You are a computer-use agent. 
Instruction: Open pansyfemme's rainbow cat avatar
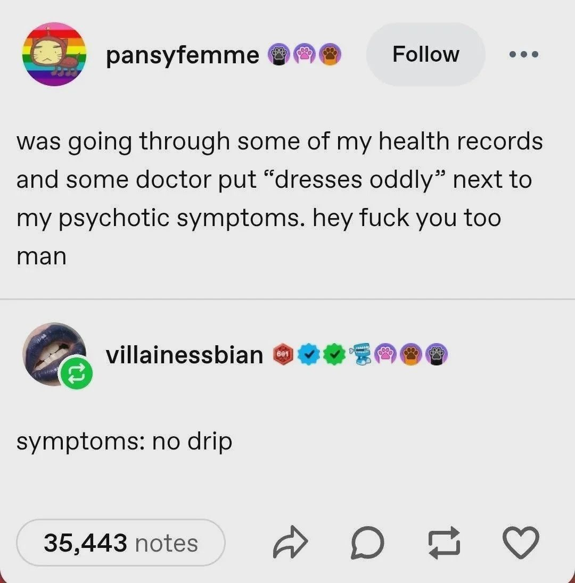pyautogui.click(x=54, y=54)
